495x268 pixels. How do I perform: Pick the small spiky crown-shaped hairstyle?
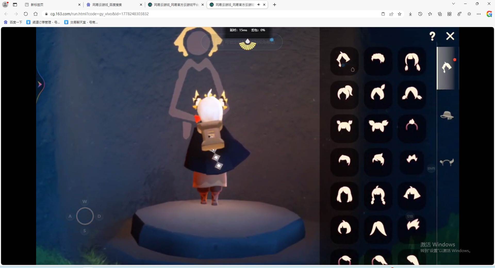tap(412, 162)
